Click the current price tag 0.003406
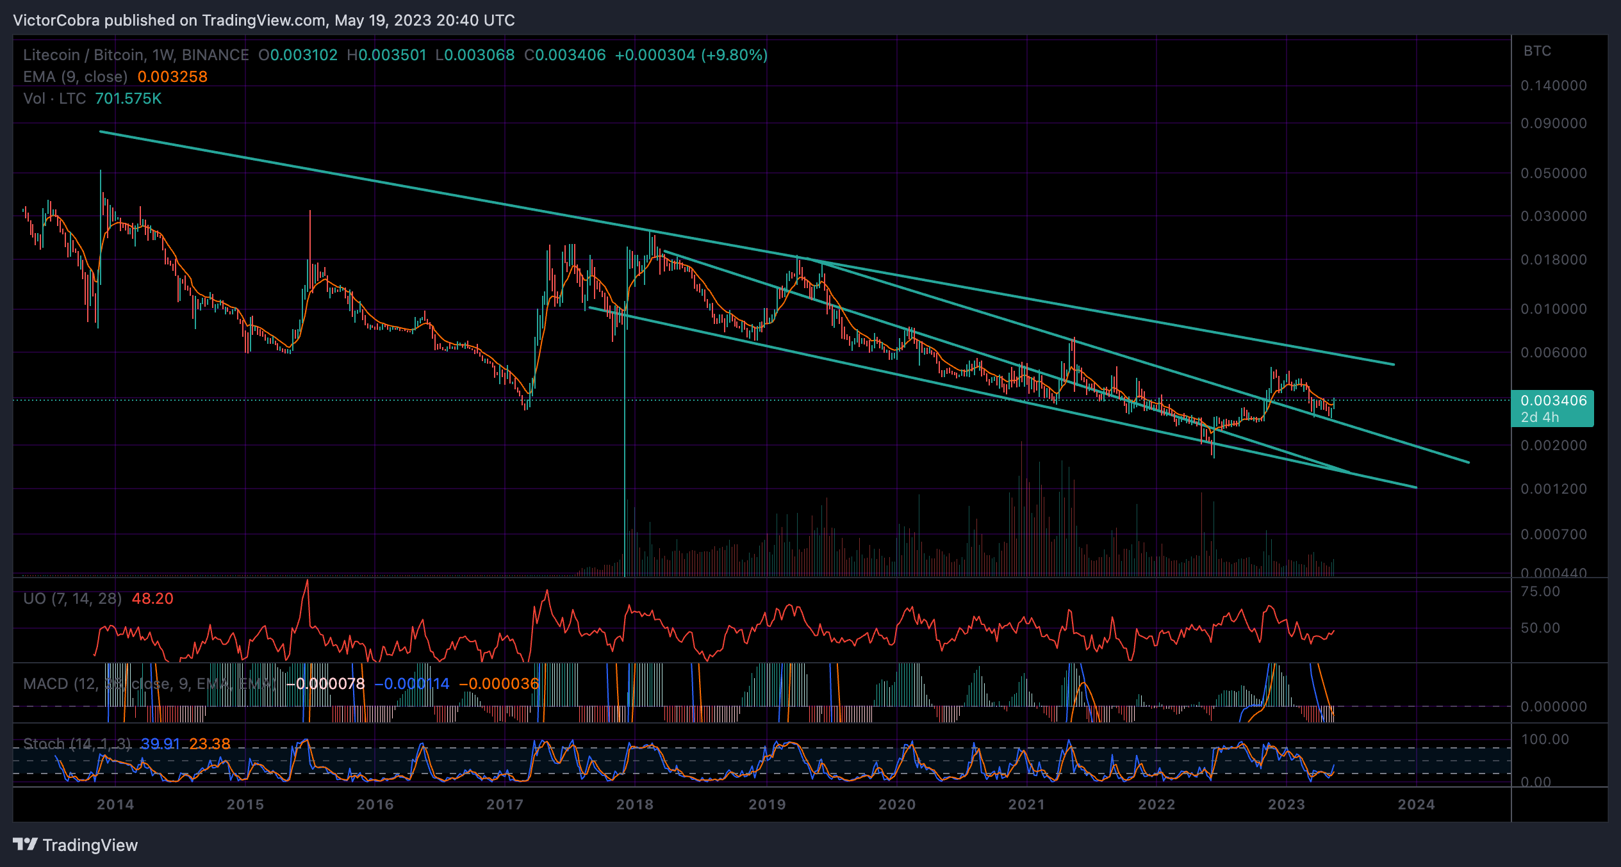The width and height of the screenshot is (1621, 867). point(1554,400)
